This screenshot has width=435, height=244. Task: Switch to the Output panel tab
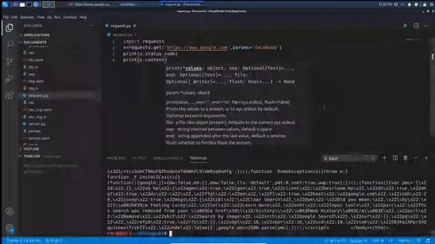coord(139,158)
